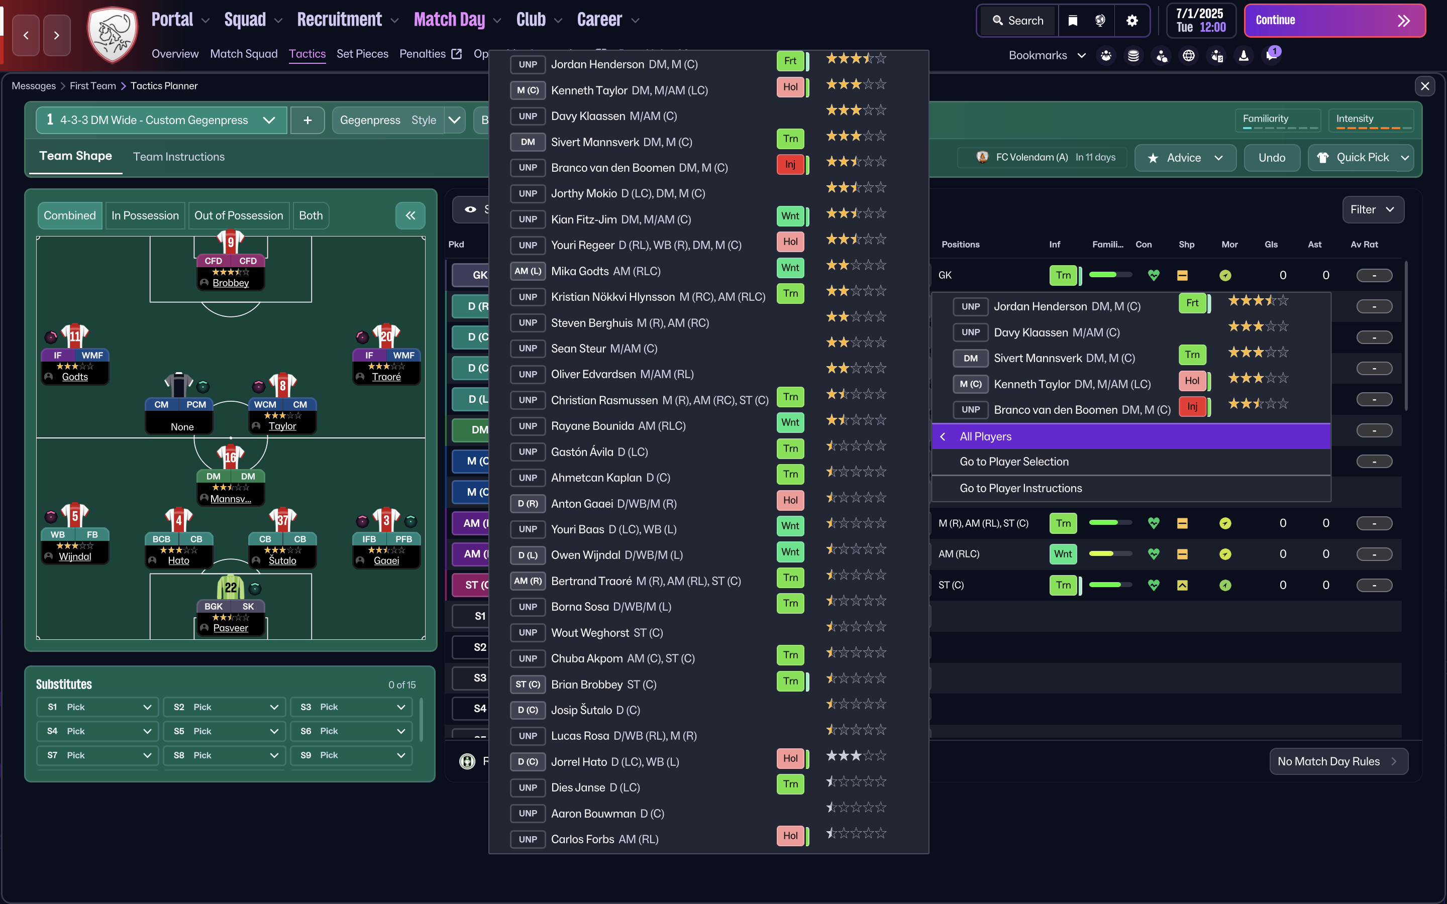Image resolution: width=1447 pixels, height=904 pixels.
Task: Click the Continue button
Action: click(x=1334, y=21)
